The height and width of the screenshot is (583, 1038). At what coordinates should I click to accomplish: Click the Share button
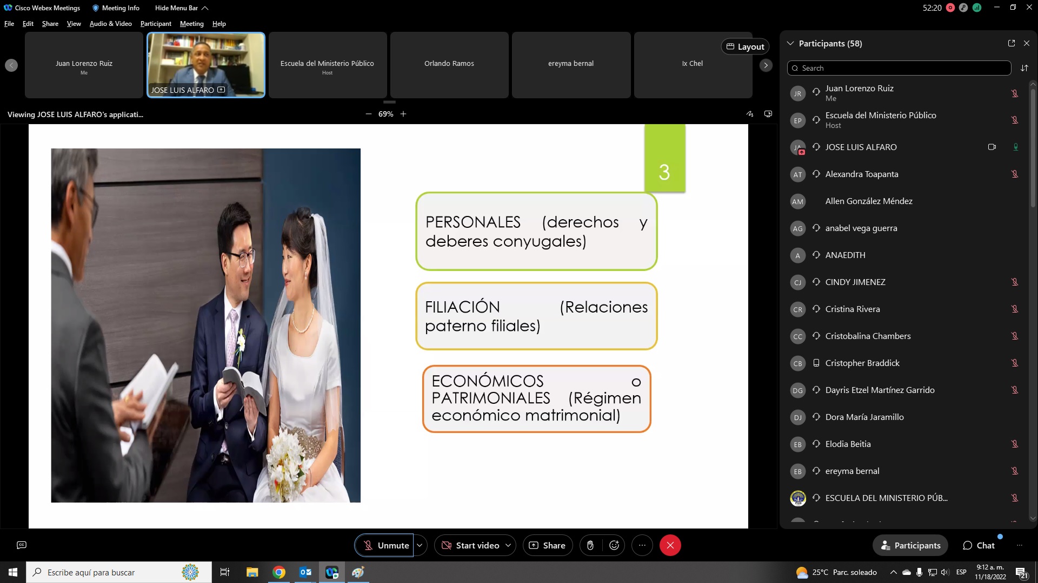coord(547,545)
